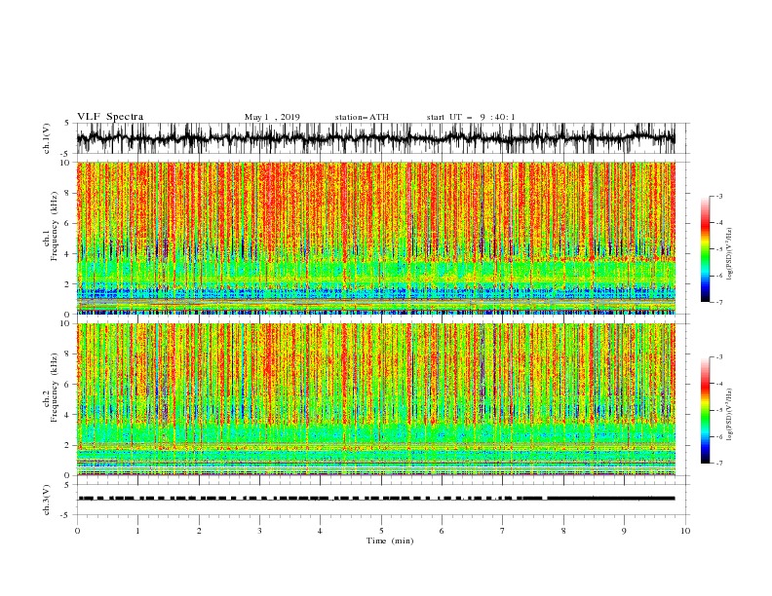Click the "10" tick on time axis
This screenshot has width=772, height=596.
[685, 531]
